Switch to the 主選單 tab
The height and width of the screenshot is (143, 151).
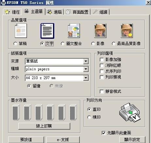(33, 11)
